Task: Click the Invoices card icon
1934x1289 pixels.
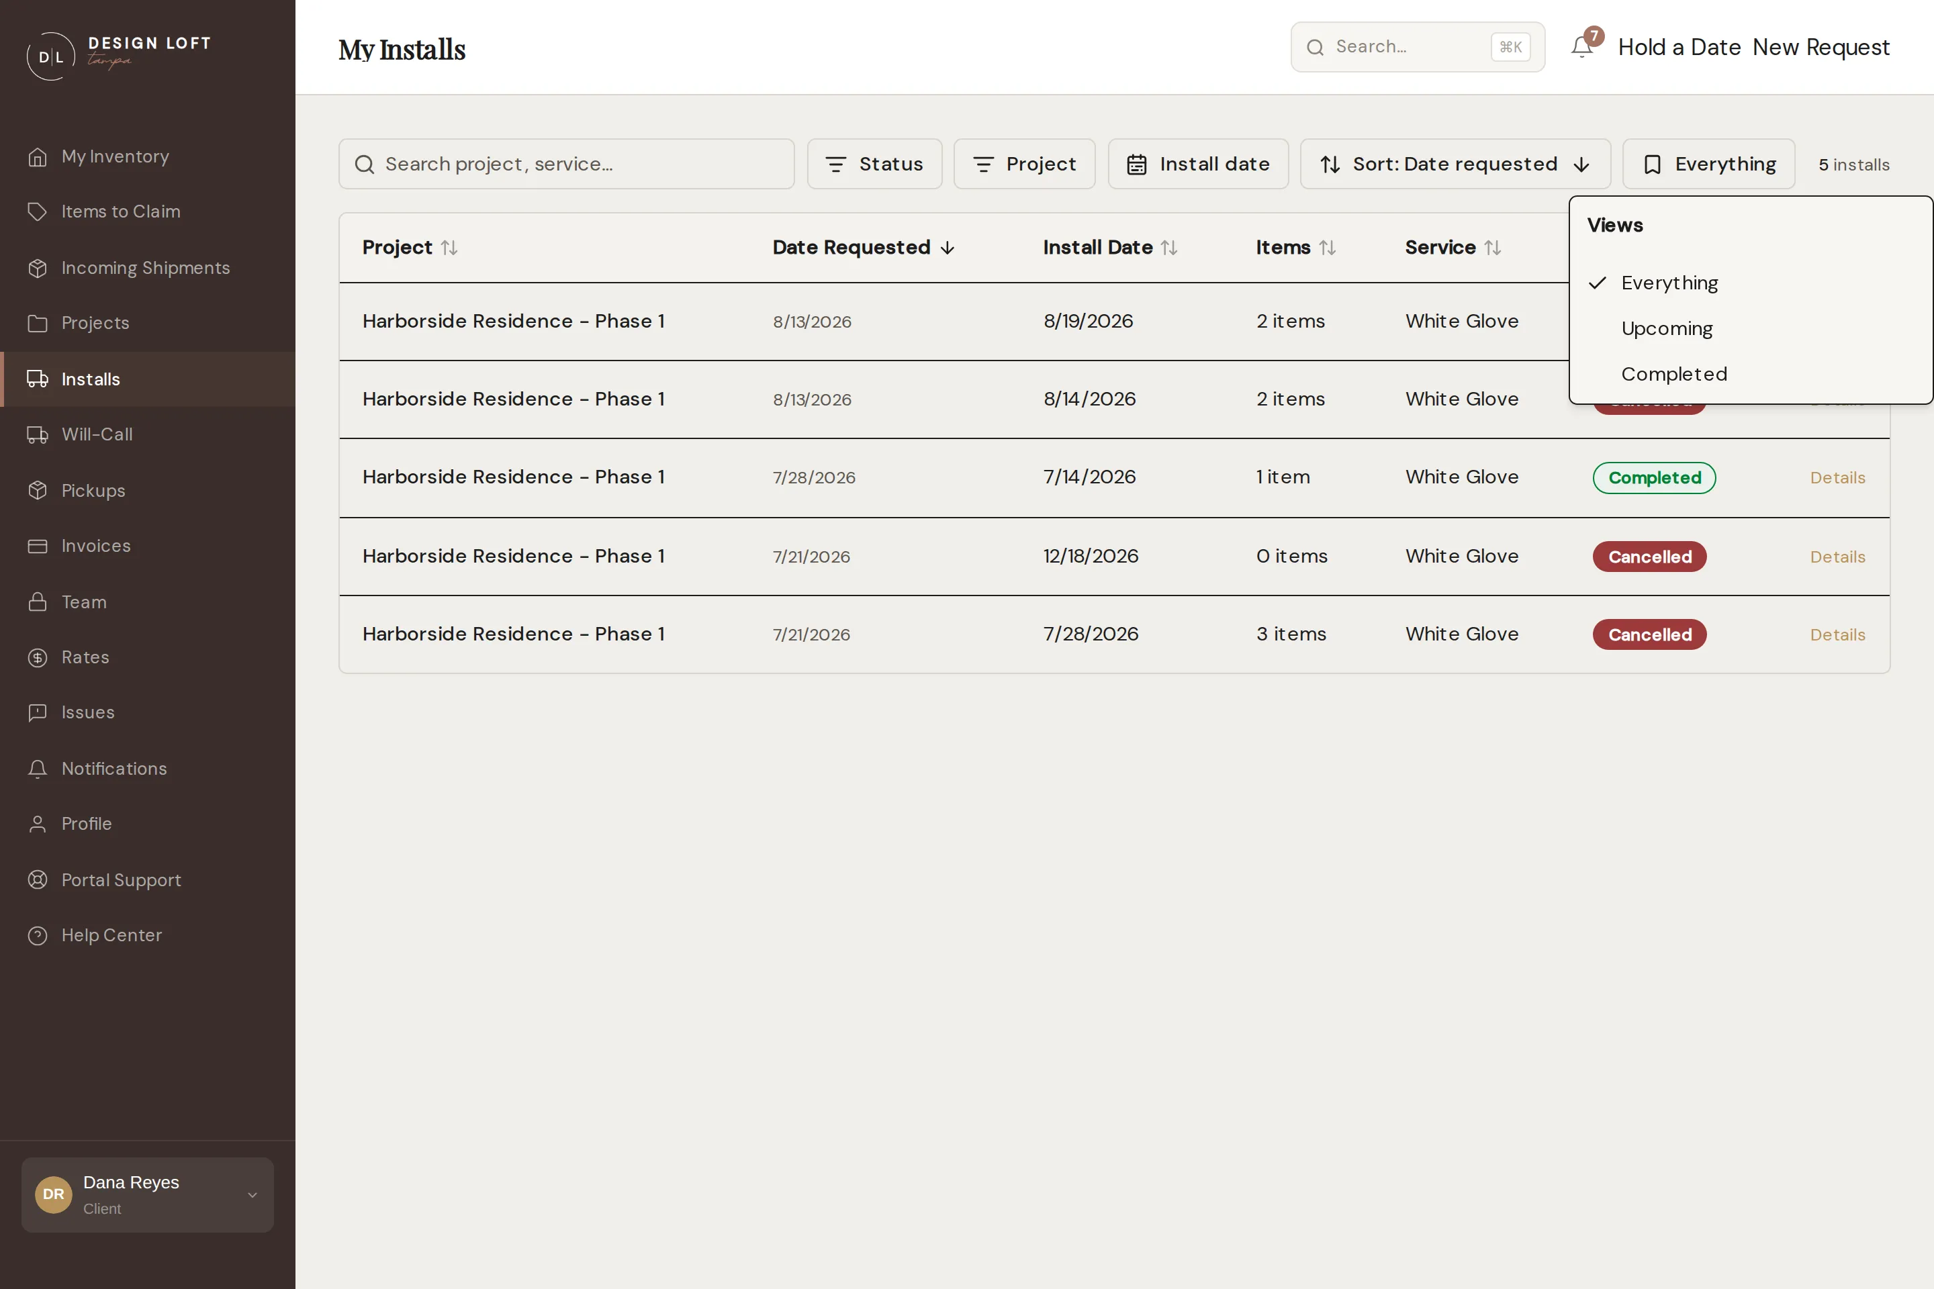Action: click(x=37, y=546)
